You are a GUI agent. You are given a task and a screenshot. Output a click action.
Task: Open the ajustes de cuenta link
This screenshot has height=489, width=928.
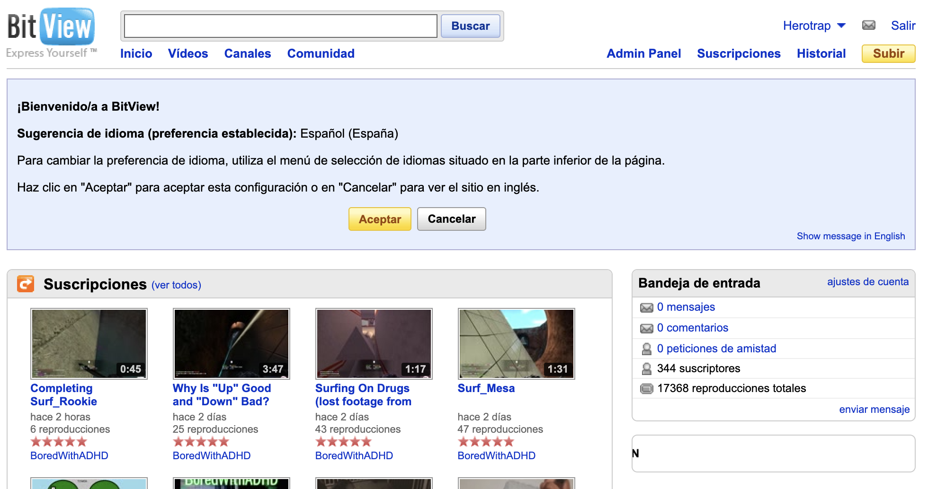pyautogui.click(x=867, y=282)
